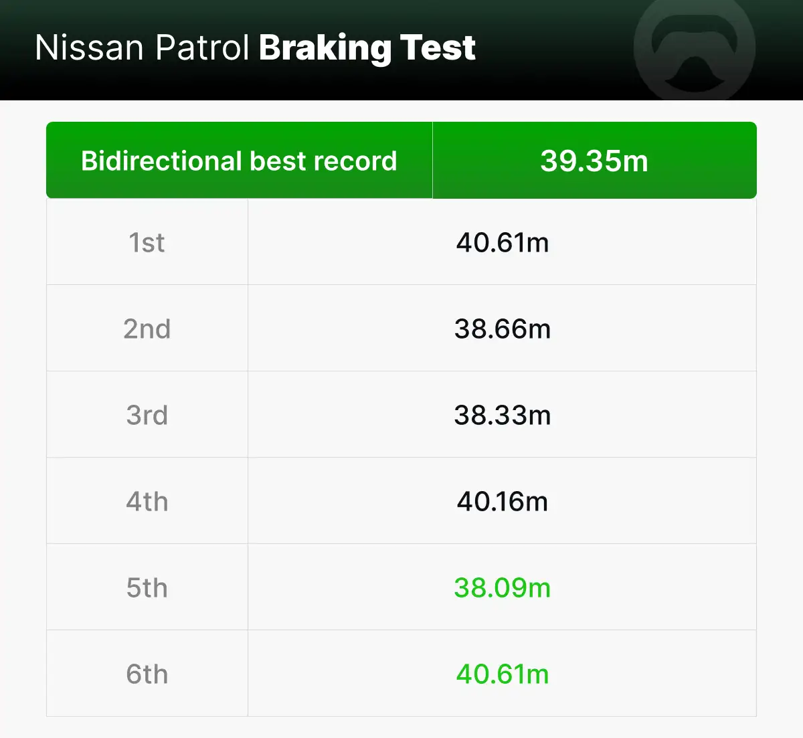This screenshot has height=738, width=803.
Task: Click the 38.66m braking distance
Action: tap(502, 329)
